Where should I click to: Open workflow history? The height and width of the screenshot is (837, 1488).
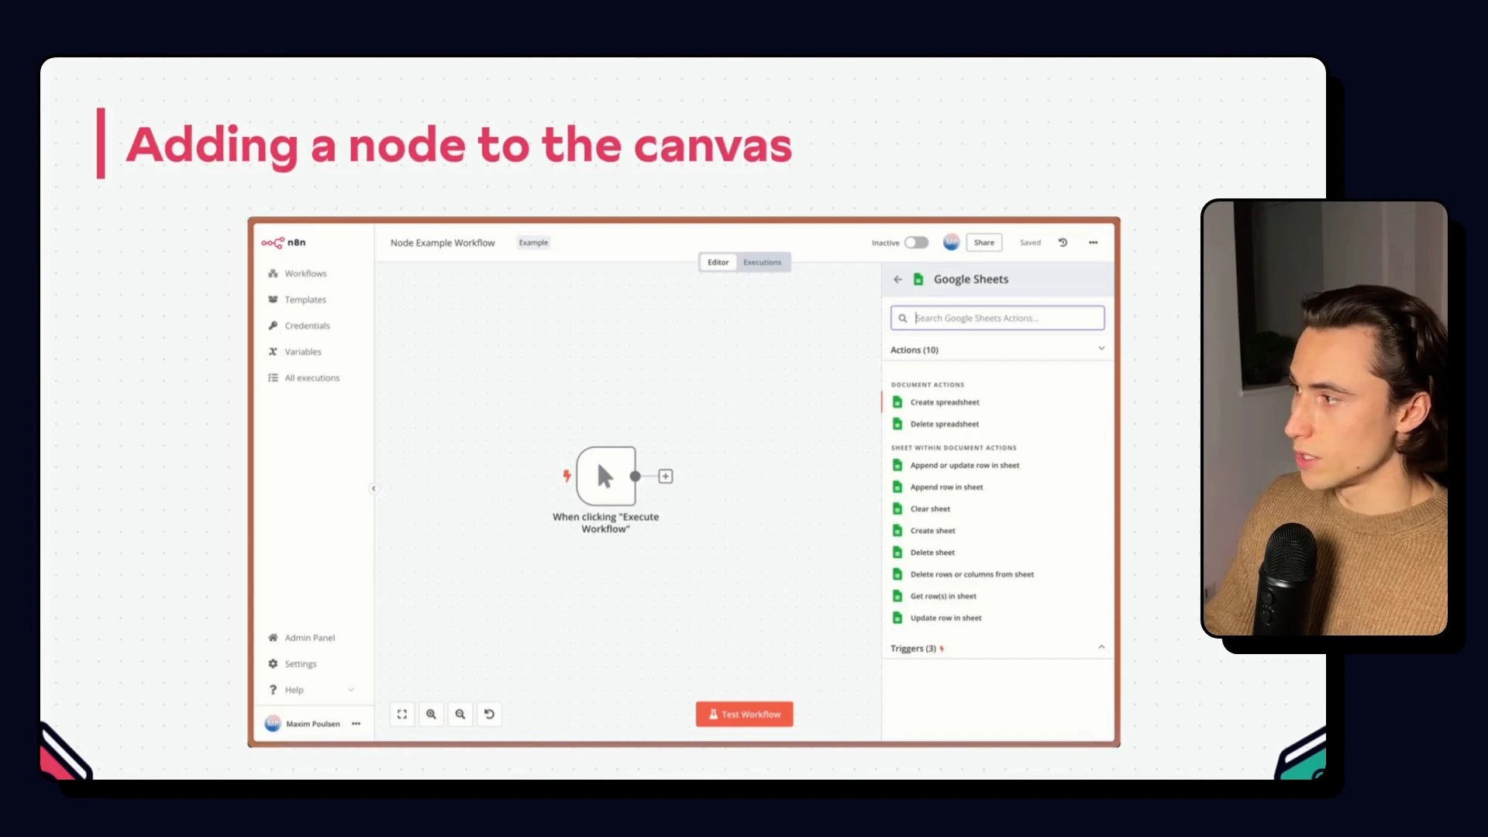(1063, 243)
